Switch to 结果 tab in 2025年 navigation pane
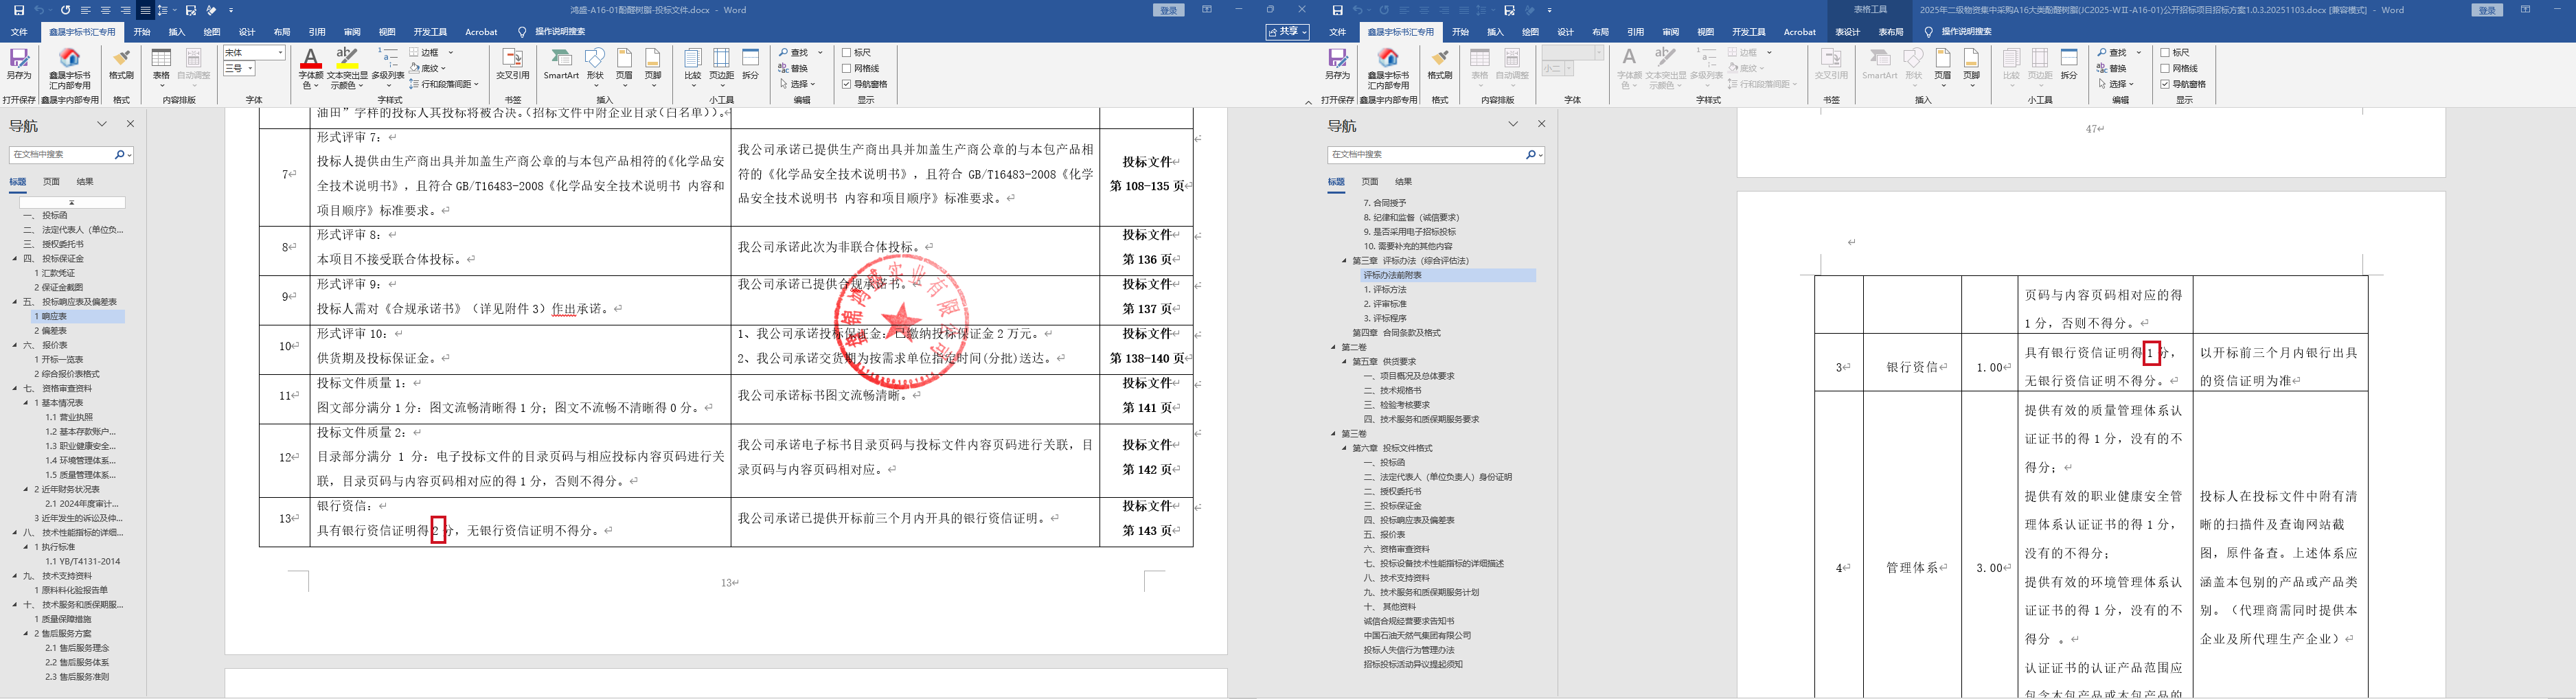The image size is (2576, 699). [1404, 181]
